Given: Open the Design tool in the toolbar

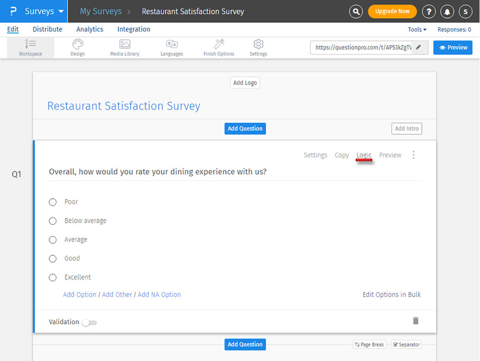Looking at the screenshot, I should 77,48.
